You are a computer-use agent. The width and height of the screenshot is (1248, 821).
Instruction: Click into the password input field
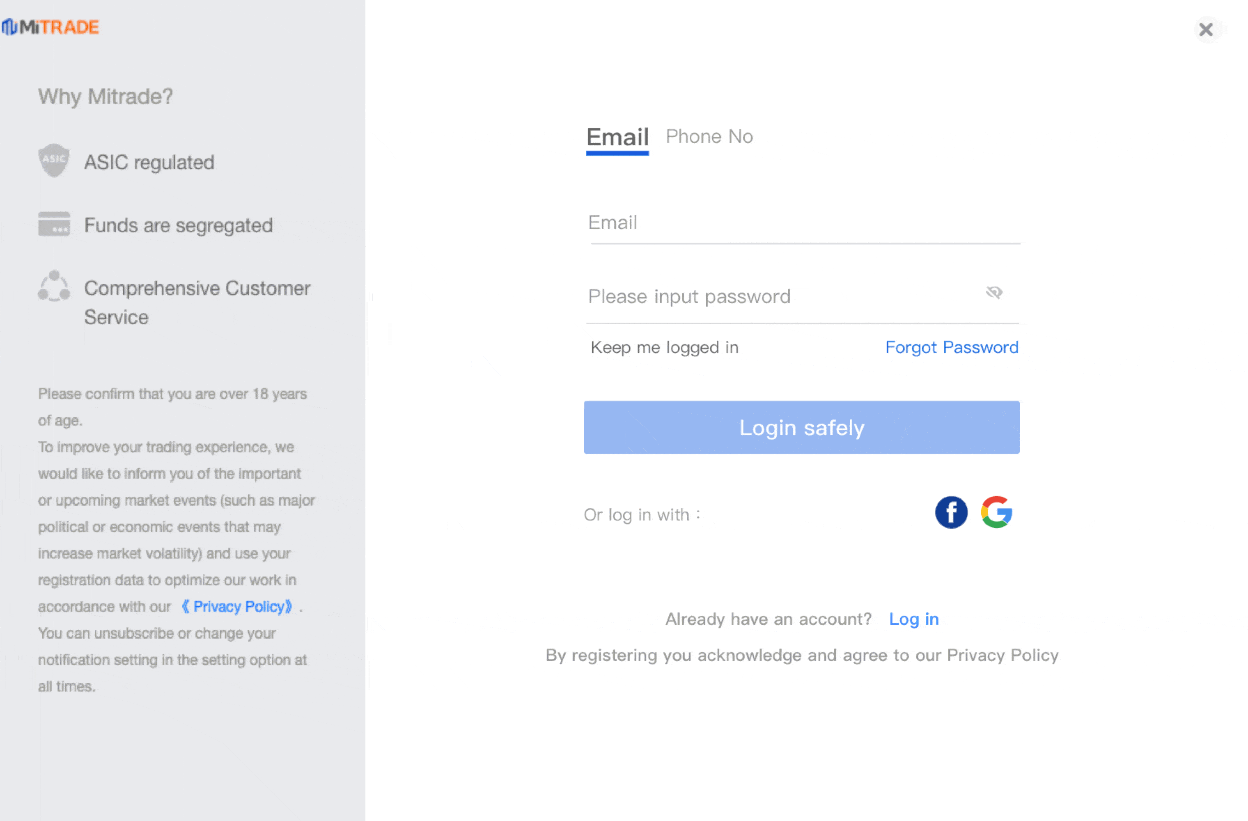[x=781, y=297]
